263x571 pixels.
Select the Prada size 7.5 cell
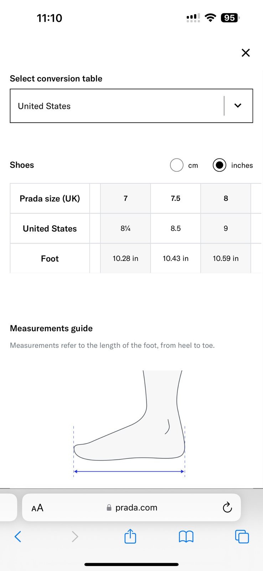coord(176,198)
